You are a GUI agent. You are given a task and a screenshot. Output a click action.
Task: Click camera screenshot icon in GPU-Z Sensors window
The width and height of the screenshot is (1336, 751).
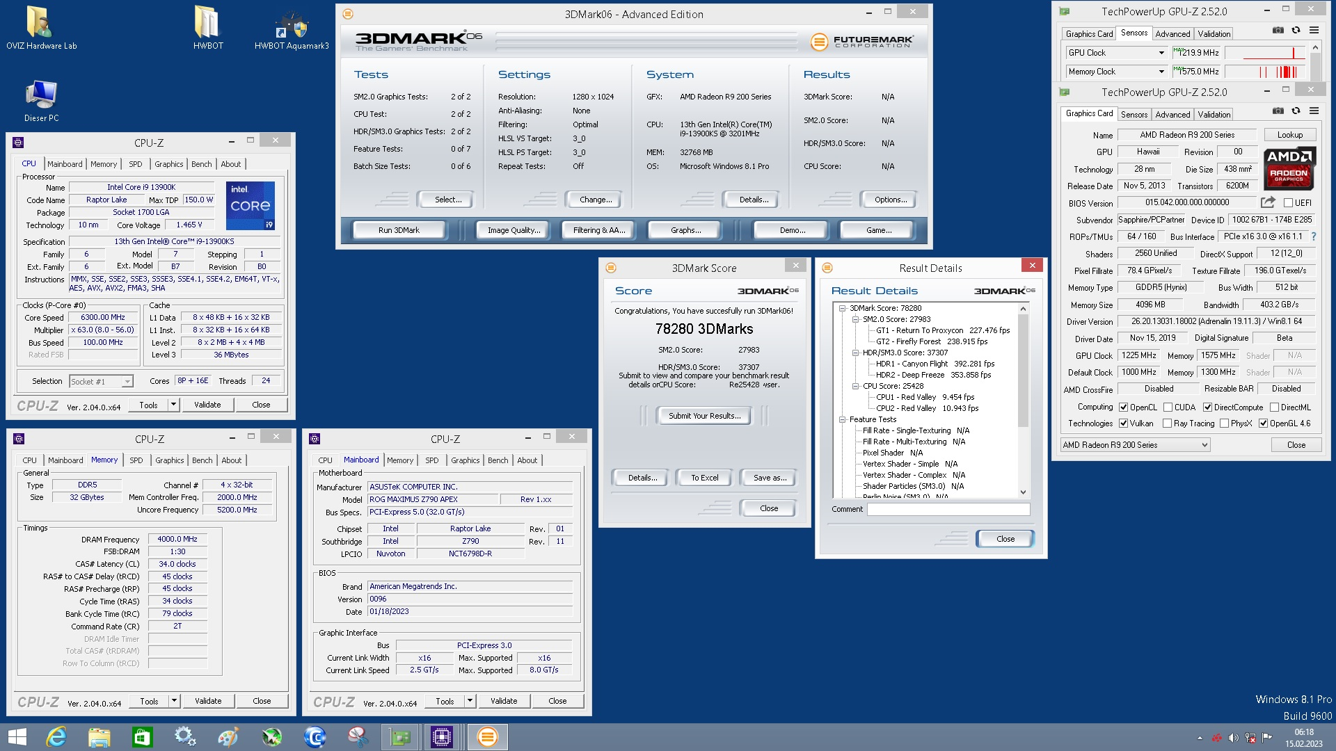pos(1278,31)
